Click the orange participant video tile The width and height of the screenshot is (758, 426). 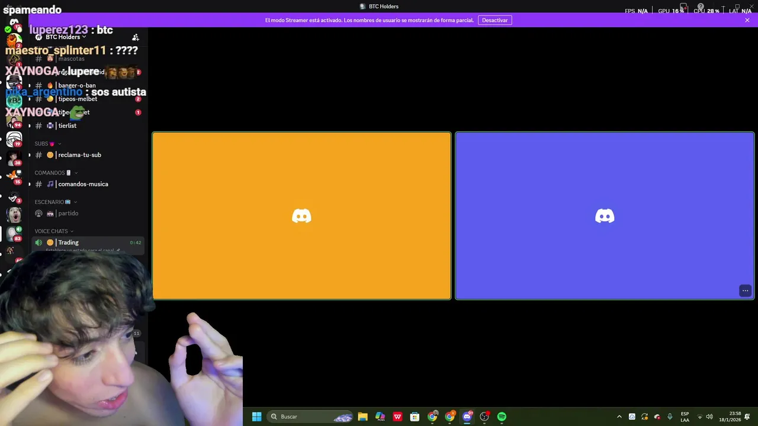click(301, 216)
